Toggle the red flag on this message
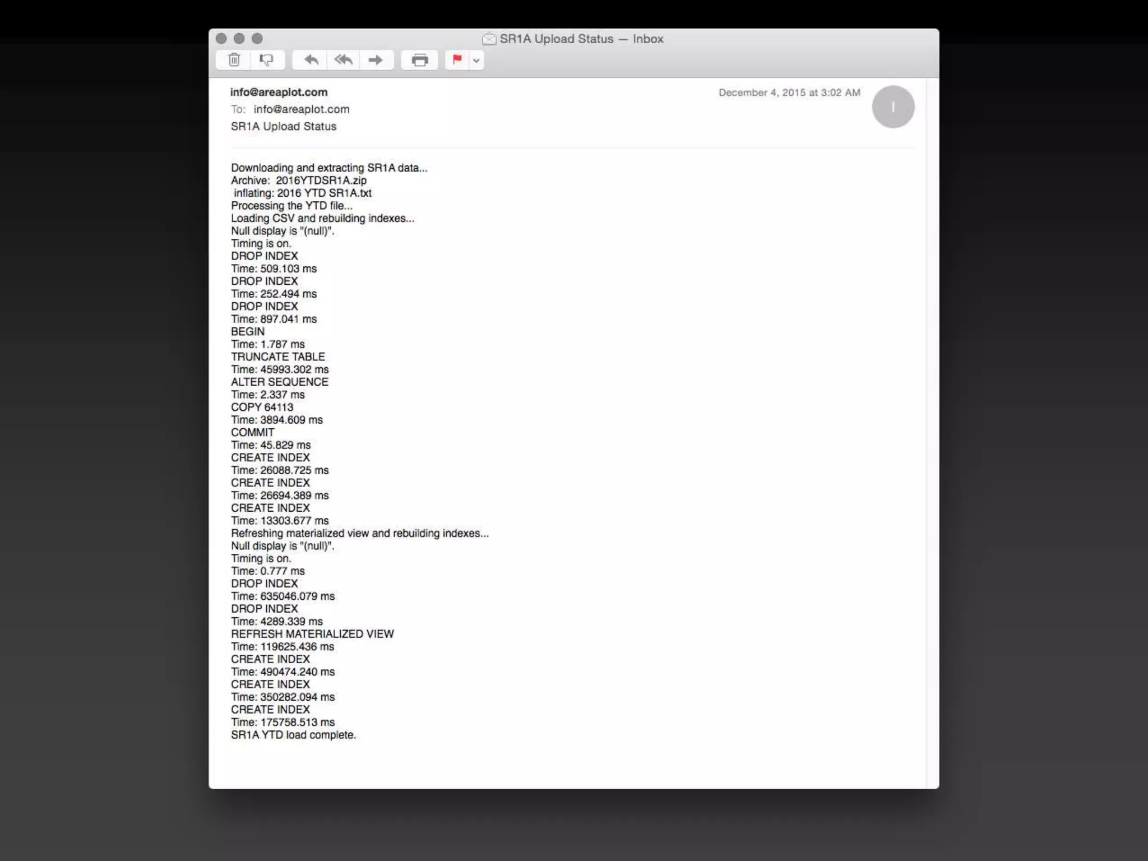1148x861 pixels. tap(457, 60)
